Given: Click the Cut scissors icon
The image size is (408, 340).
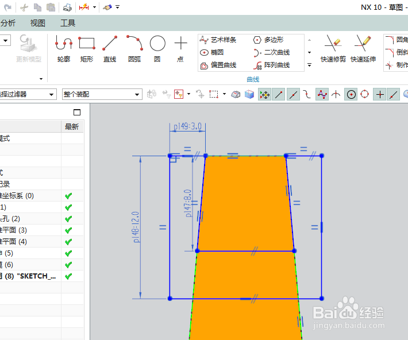Looking at the screenshot, I should coord(24,7).
